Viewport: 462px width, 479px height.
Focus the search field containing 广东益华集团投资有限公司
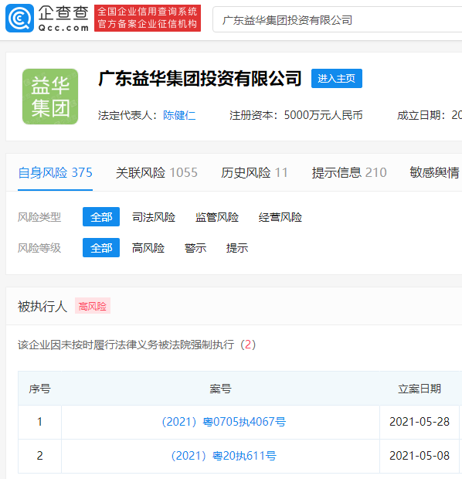coord(338,20)
